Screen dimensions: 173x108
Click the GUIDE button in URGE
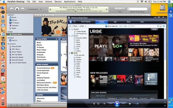click(154, 29)
